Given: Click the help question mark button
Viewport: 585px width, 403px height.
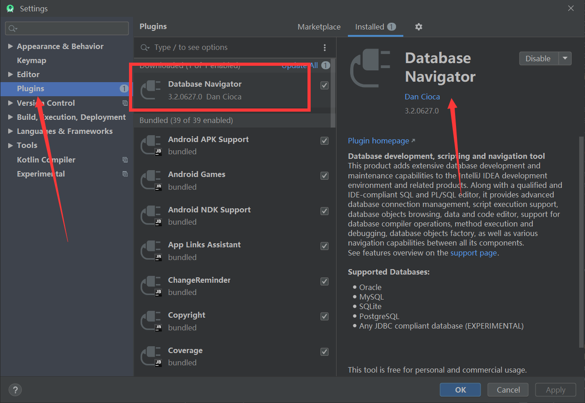Looking at the screenshot, I should point(15,390).
